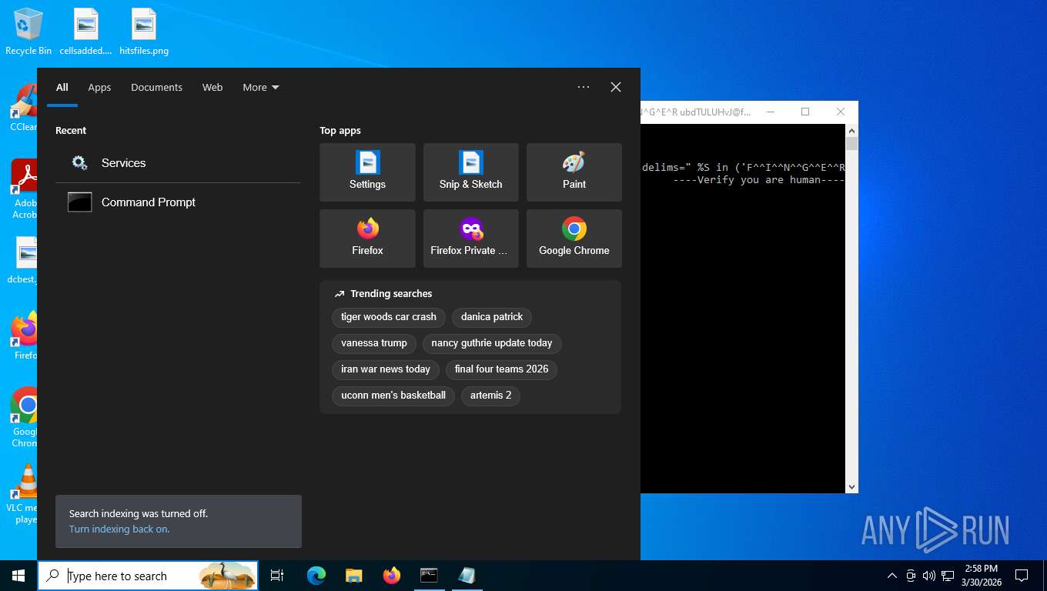
Task: Focus the Type here to search box
Action: [148, 576]
